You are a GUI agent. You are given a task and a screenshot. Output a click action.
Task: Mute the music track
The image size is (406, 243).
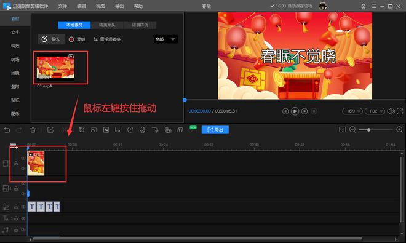pos(23,229)
